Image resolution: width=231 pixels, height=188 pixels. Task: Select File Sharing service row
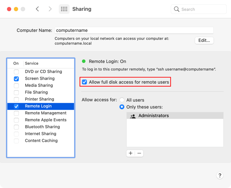pos(40,92)
